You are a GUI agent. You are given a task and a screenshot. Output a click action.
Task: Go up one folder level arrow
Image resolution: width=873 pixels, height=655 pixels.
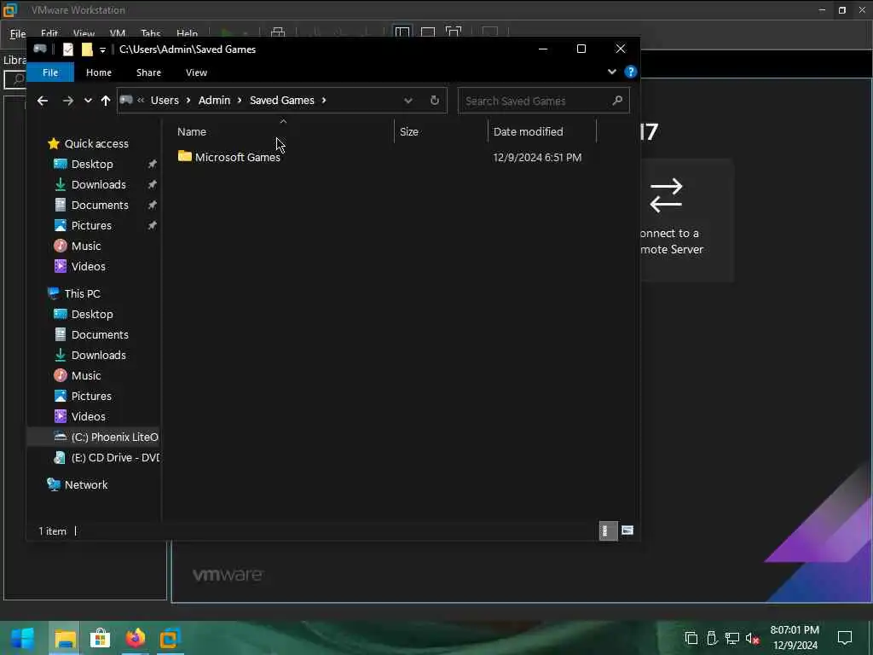(105, 101)
